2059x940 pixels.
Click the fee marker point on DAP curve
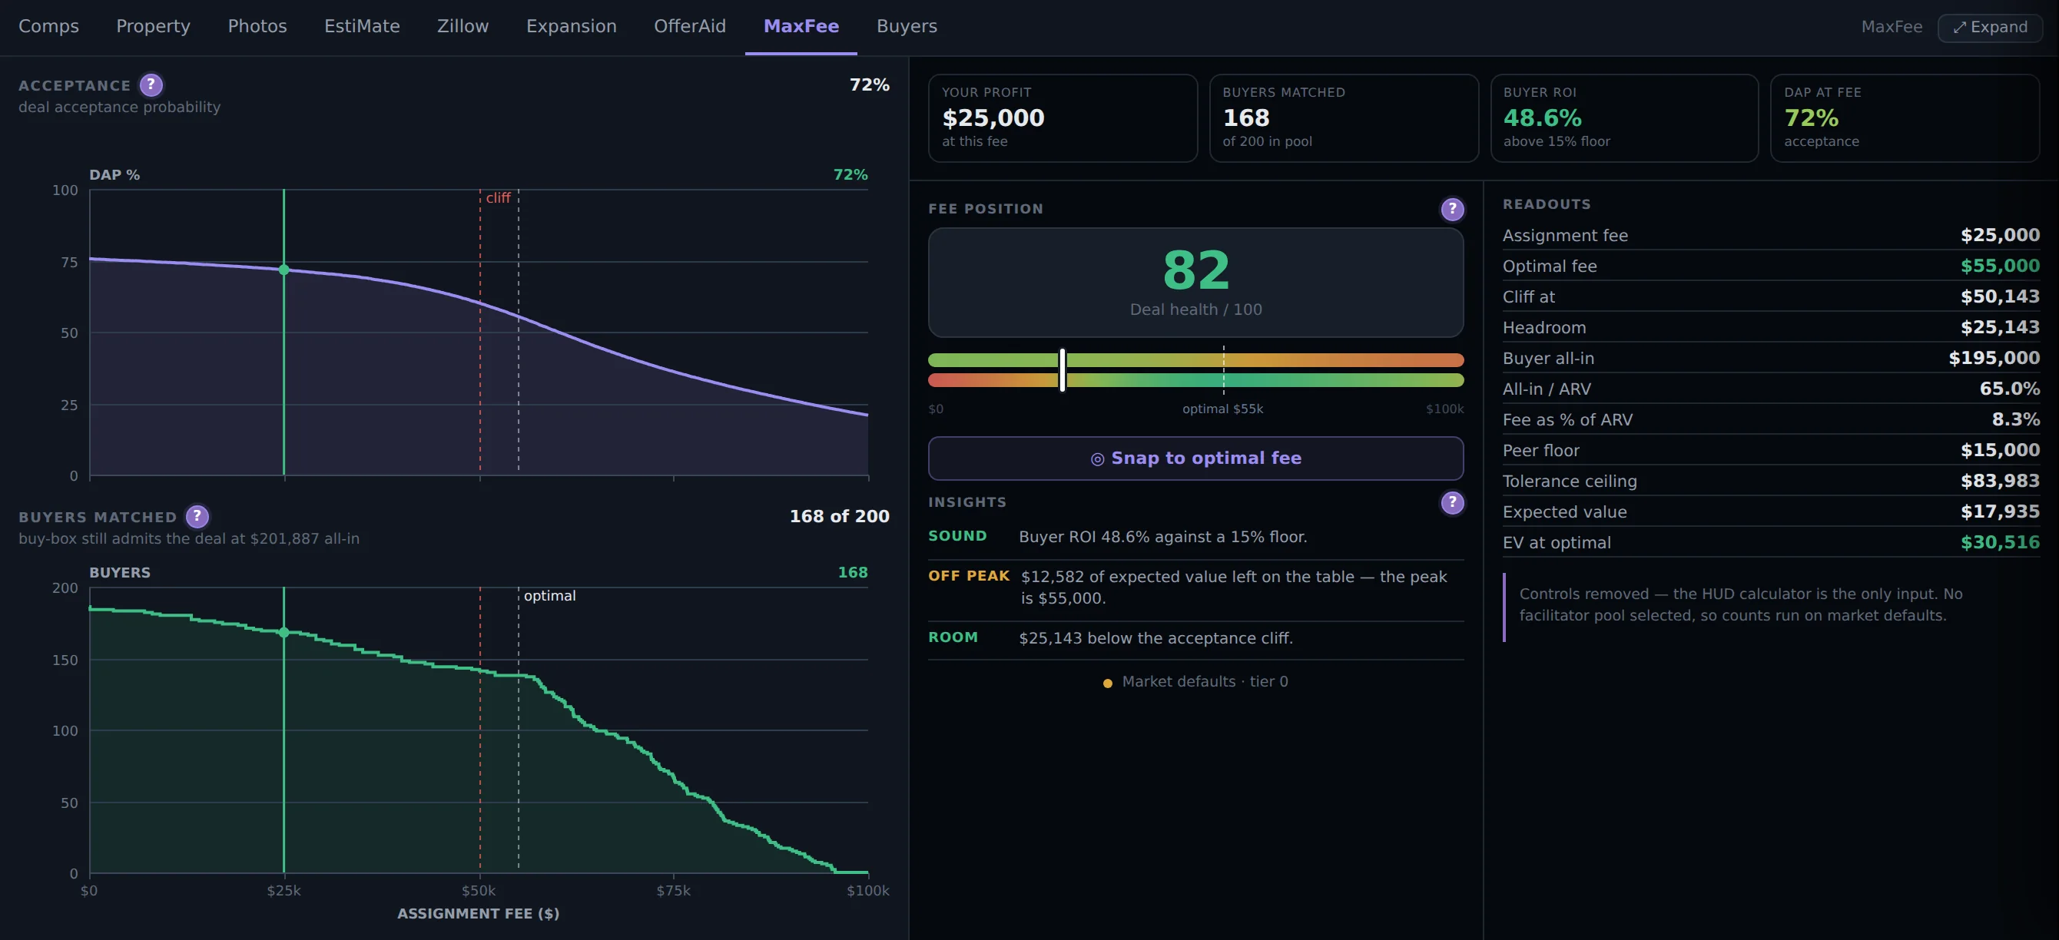click(x=283, y=270)
